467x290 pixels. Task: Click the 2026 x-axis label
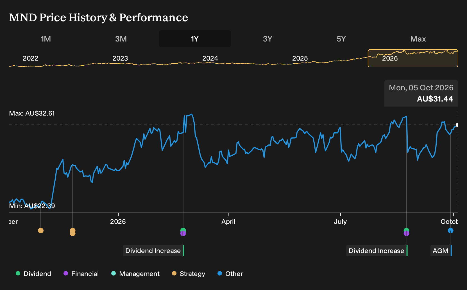pyautogui.click(x=118, y=222)
